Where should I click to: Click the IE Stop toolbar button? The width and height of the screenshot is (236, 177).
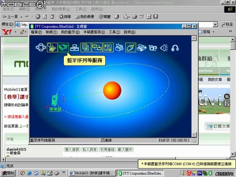pyautogui.click(x=38, y=17)
